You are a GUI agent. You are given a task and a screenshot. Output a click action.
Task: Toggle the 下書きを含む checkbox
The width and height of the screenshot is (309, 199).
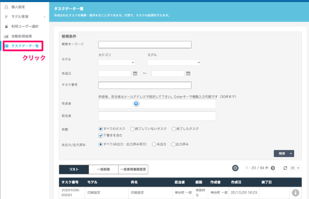coord(100,135)
